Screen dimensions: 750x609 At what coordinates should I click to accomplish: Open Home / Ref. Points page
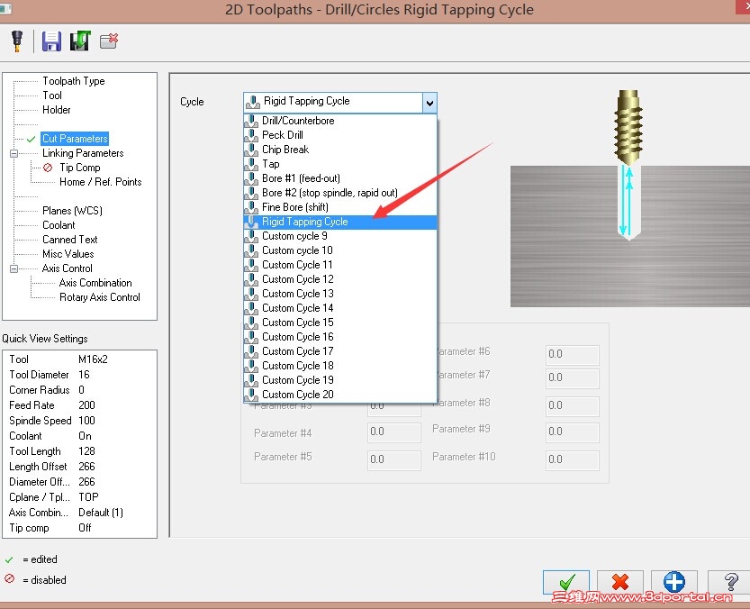click(x=101, y=182)
